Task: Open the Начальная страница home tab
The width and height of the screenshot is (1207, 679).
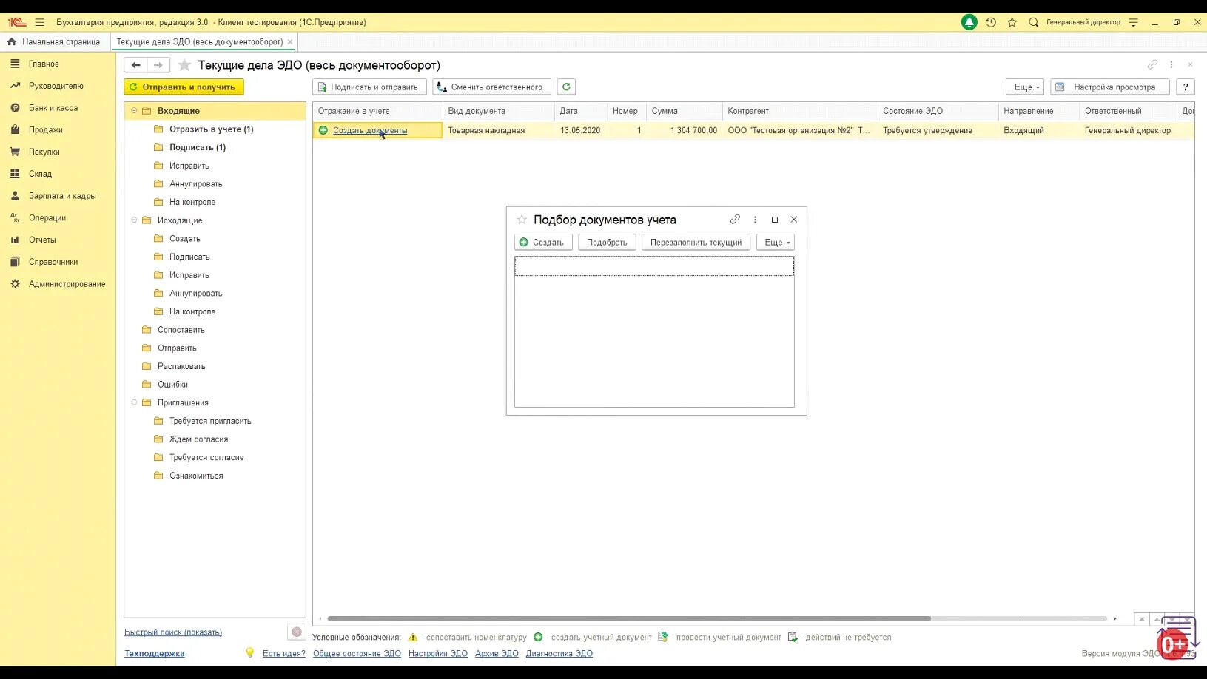Action: click(x=54, y=42)
